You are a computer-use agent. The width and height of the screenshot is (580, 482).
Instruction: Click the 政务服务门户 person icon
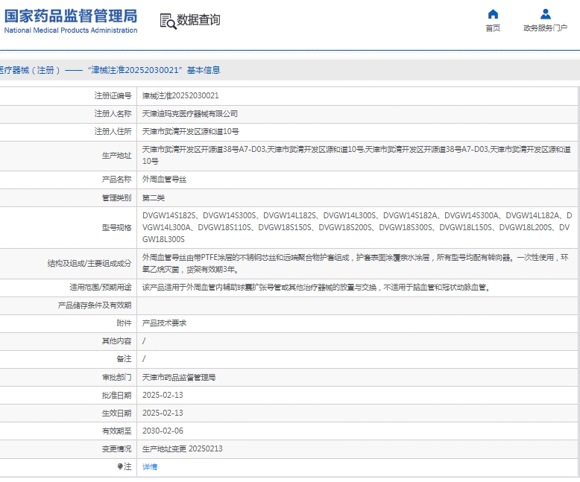(545, 14)
